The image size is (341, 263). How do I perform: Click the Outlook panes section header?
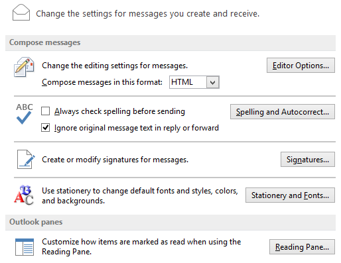pos(170,222)
